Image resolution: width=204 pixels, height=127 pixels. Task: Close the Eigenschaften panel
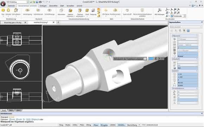202,22
